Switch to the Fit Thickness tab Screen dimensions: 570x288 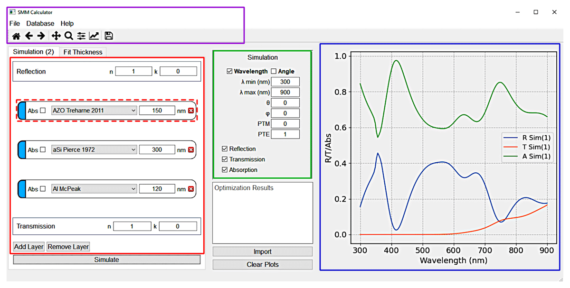83,52
